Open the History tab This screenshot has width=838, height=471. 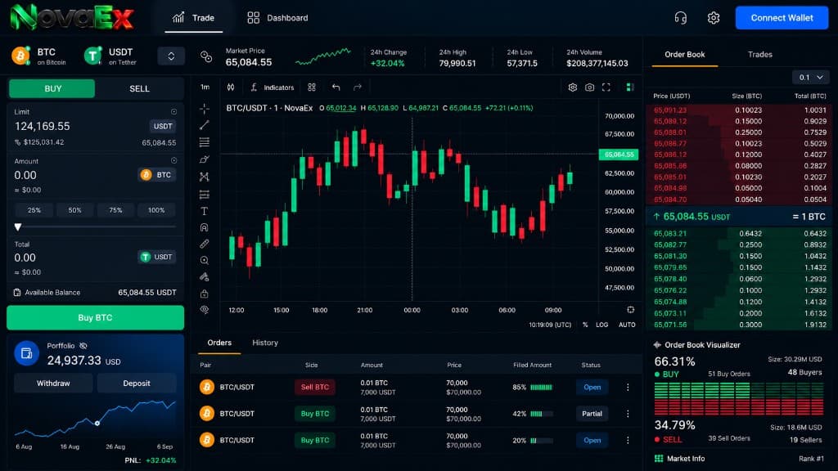tap(265, 343)
